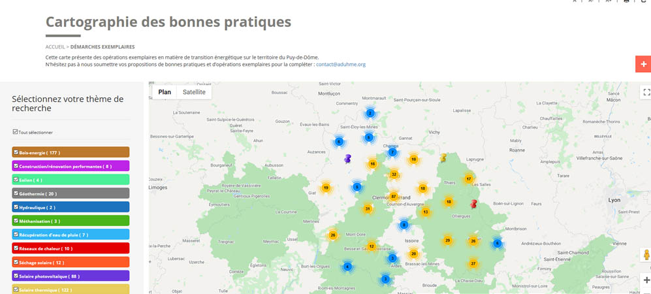Screen dimensions: 651x294
Task: Go to ACCUEIL breadcrumb link
Action: [55, 47]
